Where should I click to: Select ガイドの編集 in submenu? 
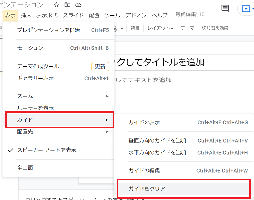[x=184, y=171]
